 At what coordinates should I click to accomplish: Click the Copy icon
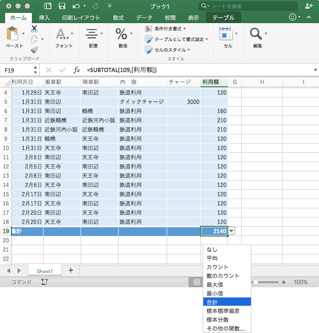point(34,39)
